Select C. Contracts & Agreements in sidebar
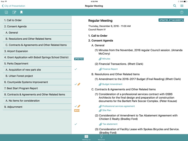This screenshot has width=188, height=141. pos(37,45)
